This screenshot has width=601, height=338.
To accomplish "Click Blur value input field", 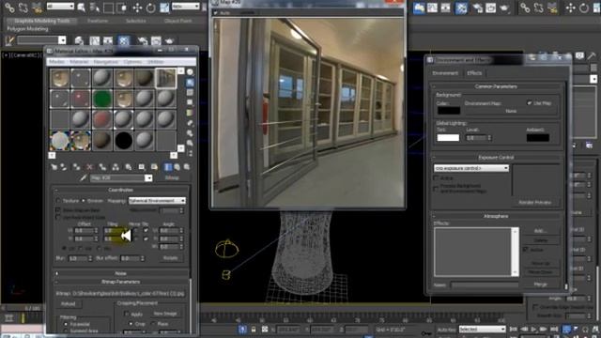I will 77,259.
